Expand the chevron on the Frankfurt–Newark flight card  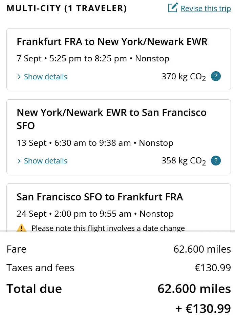click(19, 77)
